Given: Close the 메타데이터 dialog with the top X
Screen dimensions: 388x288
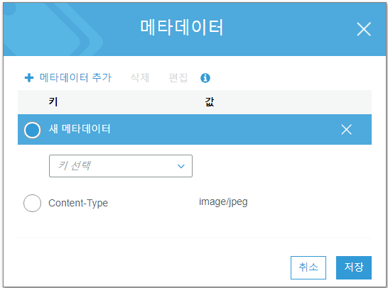Looking at the screenshot, I should click(364, 29).
